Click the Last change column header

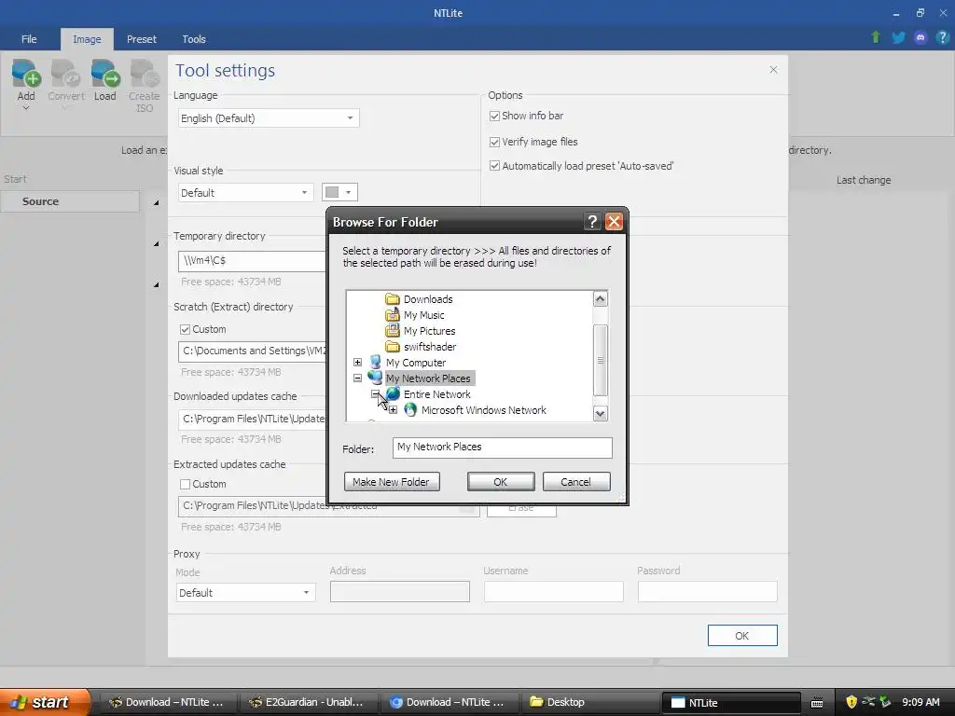click(863, 180)
